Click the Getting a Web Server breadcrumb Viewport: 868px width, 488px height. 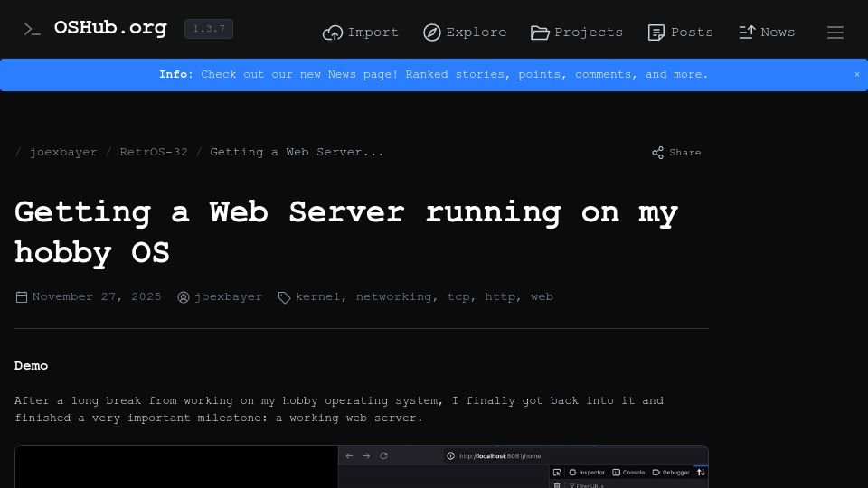click(297, 152)
